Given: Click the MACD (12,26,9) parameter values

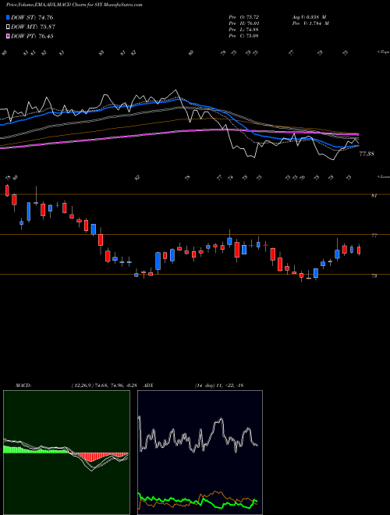Looking at the screenshot, I should pyautogui.click(x=106, y=385).
